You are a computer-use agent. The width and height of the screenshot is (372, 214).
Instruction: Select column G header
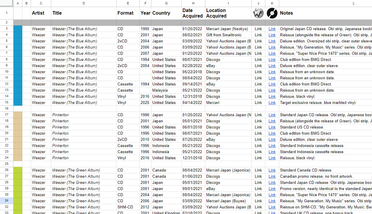166,3
